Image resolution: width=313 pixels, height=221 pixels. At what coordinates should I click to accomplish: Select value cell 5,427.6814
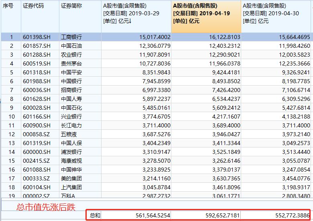(x=276, y=108)
